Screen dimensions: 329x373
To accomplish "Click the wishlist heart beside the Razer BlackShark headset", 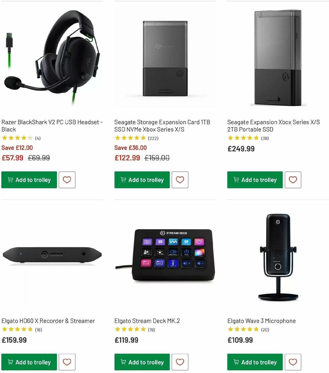I will point(67,180).
